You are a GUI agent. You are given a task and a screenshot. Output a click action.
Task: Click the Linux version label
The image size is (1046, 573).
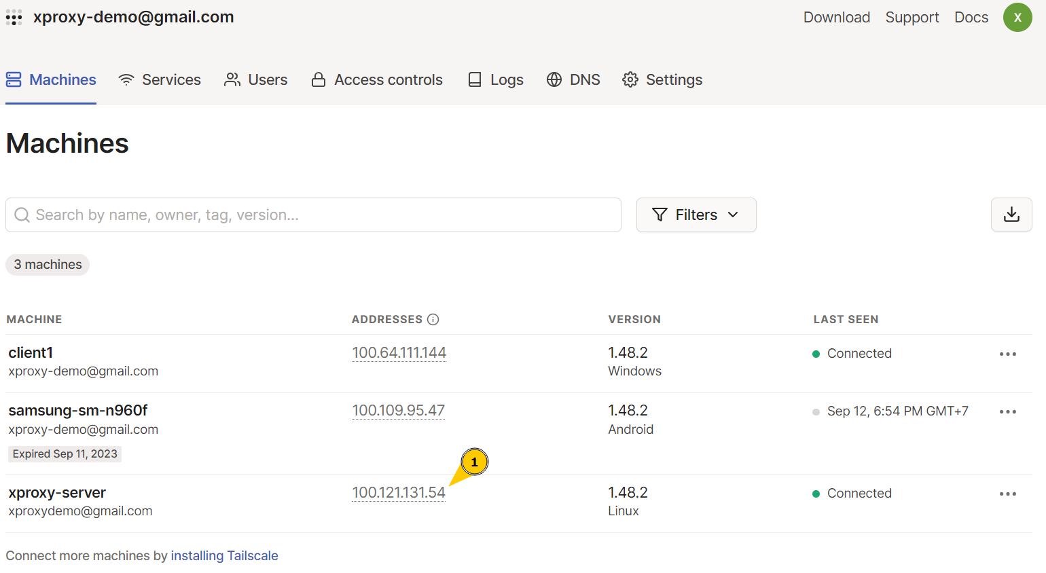(624, 511)
